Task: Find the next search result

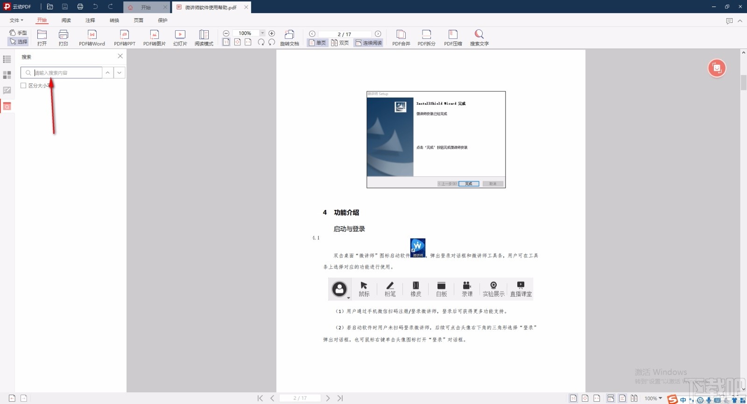Action: tap(120, 73)
